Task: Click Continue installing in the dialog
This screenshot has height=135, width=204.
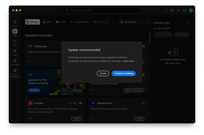Action: tap(124, 73)
